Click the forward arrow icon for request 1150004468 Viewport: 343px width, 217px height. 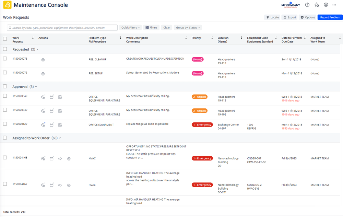[x=60, y=159]
